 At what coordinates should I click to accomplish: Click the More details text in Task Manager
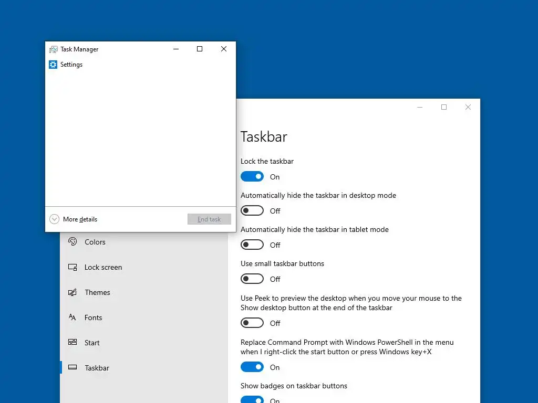point(80,219)
